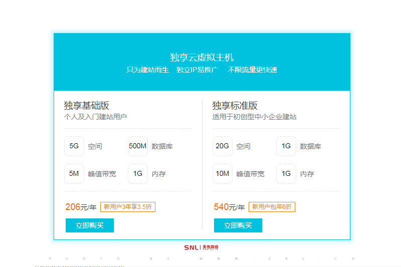Click the SNL logo at the bottom
The height and width of the screenshot is (267, 401).
[201, 247]
